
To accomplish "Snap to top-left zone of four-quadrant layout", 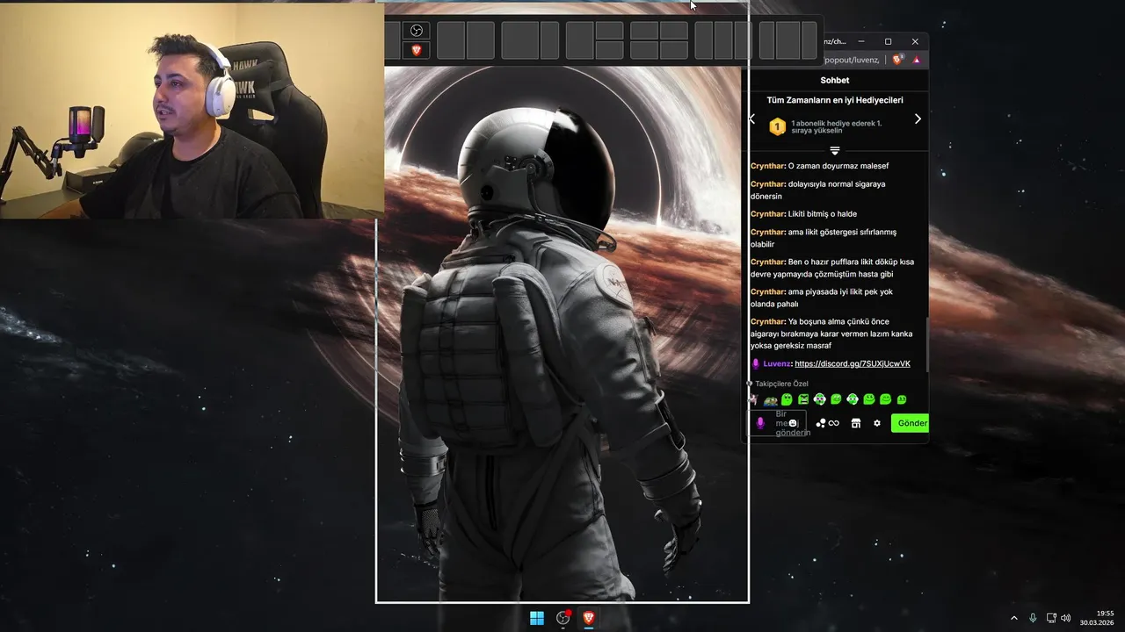I will tap(644, 31).
